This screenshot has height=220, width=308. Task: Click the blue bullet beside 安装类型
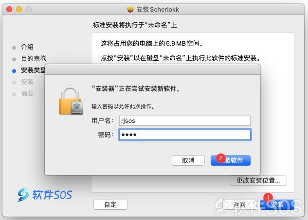[x=14, y=71]
